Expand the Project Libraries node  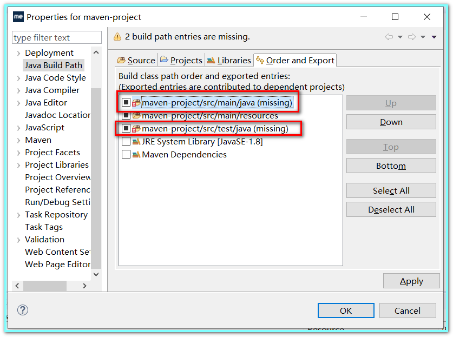[18, 165]
